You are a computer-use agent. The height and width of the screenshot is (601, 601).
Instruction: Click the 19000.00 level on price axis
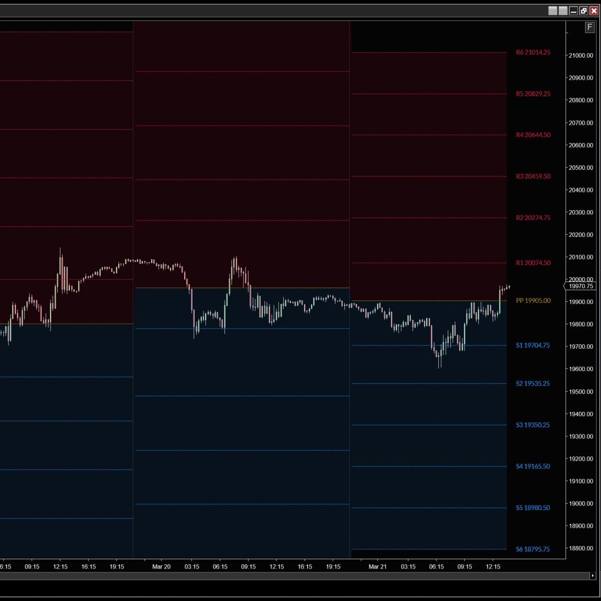click(581, 504)
